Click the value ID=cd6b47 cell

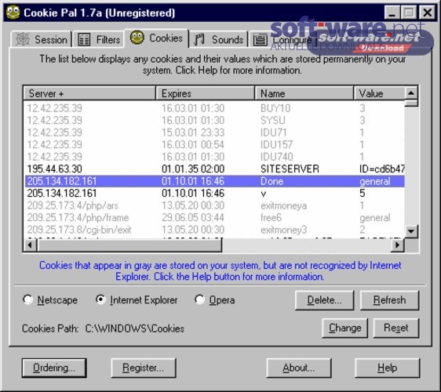[x=381, y=169]
